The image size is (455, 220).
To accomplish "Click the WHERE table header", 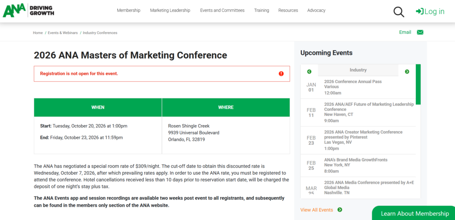I will pos(226,107).
